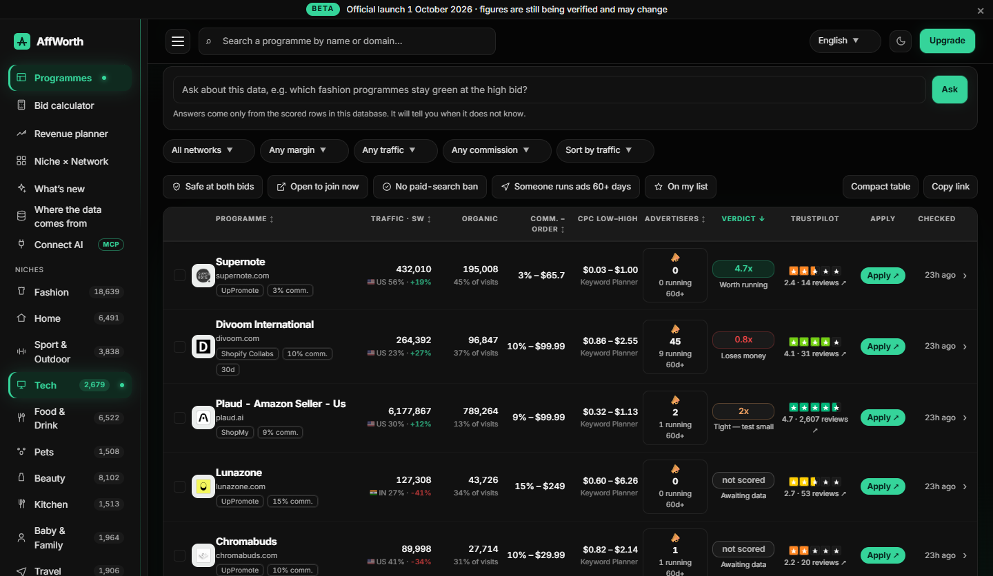Viewport: 993px width, 576px height.
Task: Tick the Supernote row checkbox
Action: tap(179, 275)
